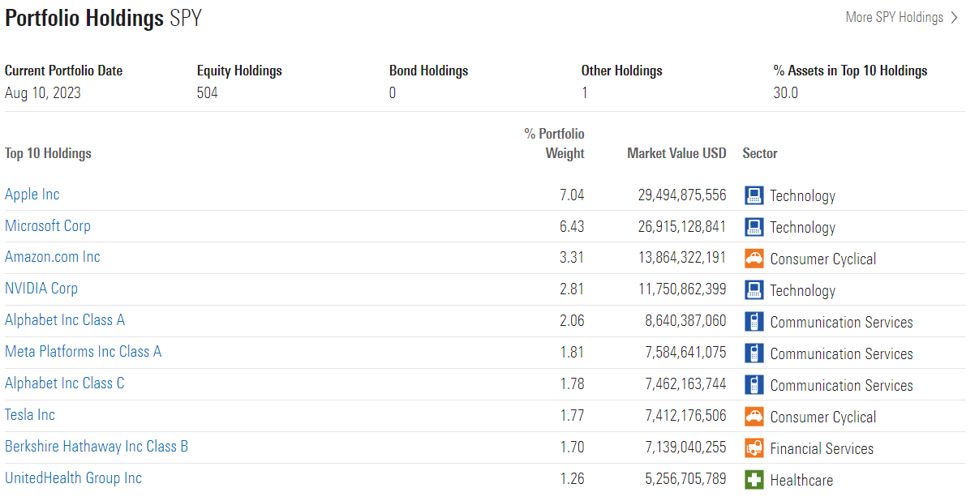Click UnitedHealth's 1.26 portfolio weight
The image size is (979, 501).
(572, 478)
